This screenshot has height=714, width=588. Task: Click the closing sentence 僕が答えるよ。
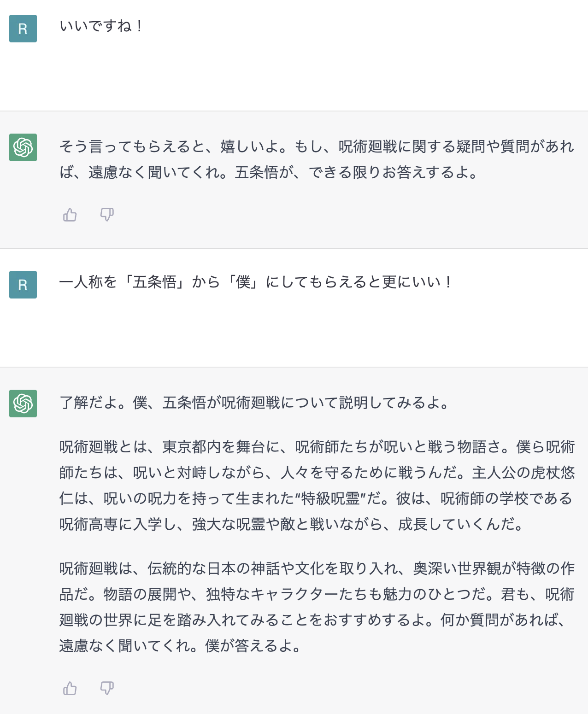[x=253, y=646]
